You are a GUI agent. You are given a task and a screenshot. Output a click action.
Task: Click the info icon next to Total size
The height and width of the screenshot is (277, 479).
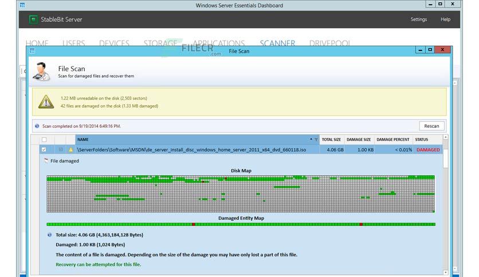point(49,235)
